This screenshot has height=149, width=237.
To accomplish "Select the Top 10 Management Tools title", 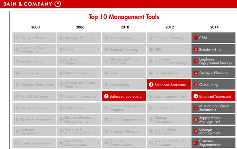I will coord(124,17).
